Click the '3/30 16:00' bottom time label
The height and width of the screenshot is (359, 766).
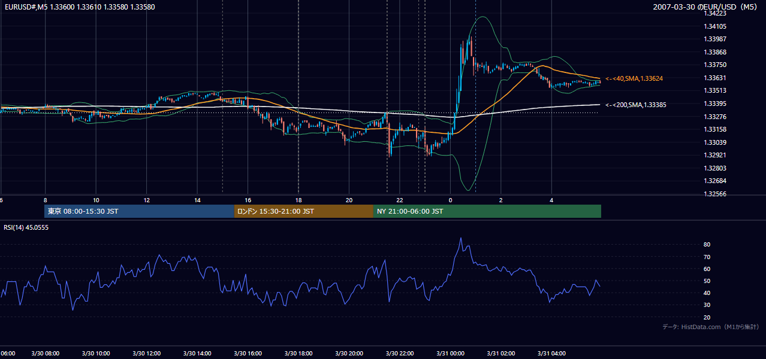248,354
